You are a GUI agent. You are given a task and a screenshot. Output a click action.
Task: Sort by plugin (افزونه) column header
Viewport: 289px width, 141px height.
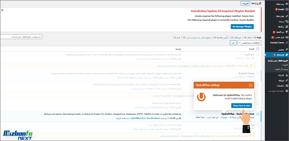click(252, 49)
